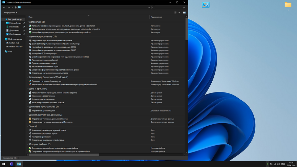Click the search input field
This screenshot has height=167, width=297.
pos(168,7)
